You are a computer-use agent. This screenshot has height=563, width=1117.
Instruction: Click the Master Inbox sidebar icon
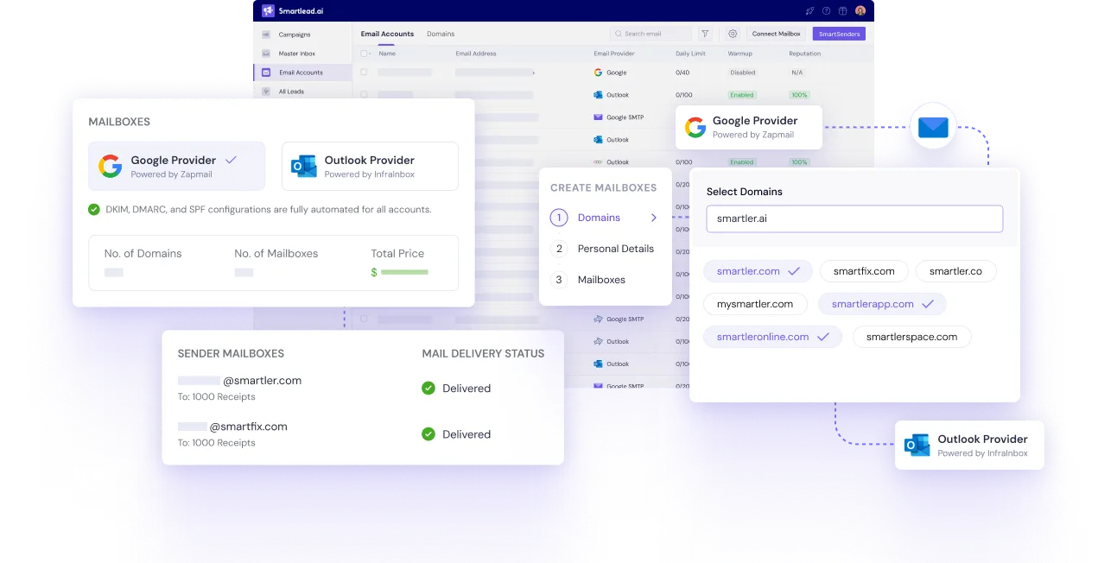pos(266,54)
